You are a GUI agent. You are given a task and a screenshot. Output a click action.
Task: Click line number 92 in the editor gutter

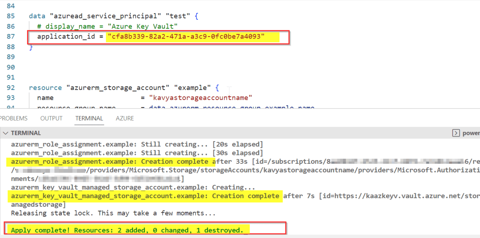tap(11, 87)
